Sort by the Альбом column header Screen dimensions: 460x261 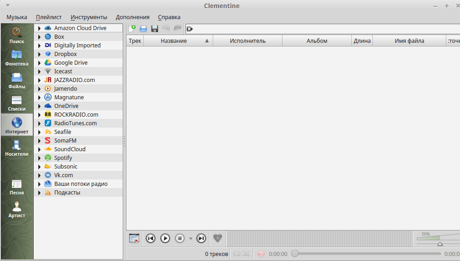tap(317, 41)
